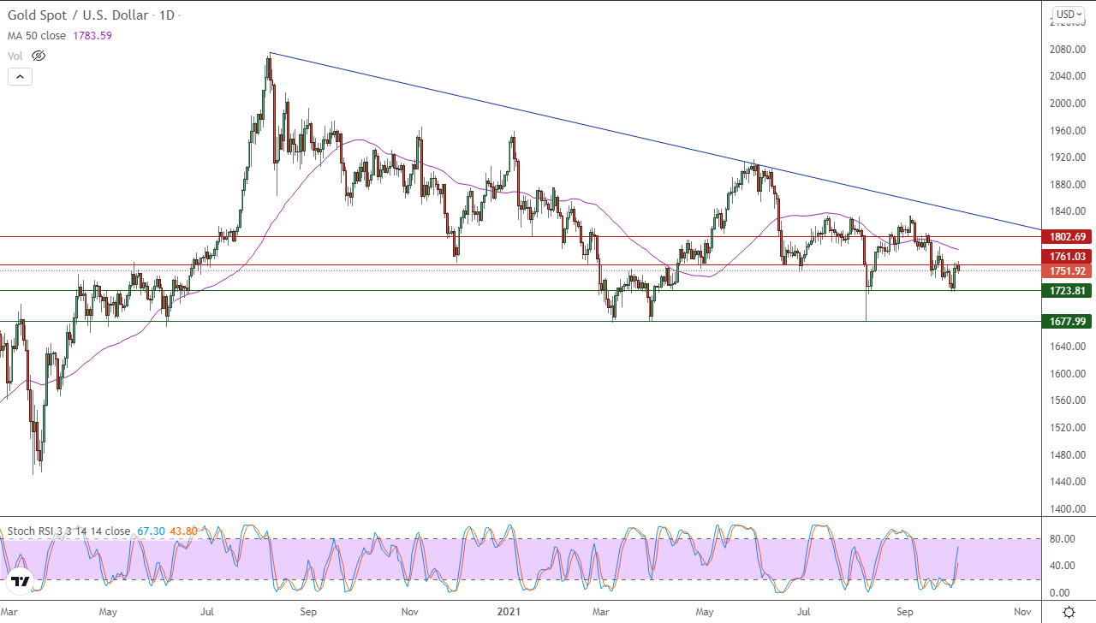Click the 1840.00 price axis label
Image resolution: width=1096 pixels, height=623 pixels.
coord(1068,211)
